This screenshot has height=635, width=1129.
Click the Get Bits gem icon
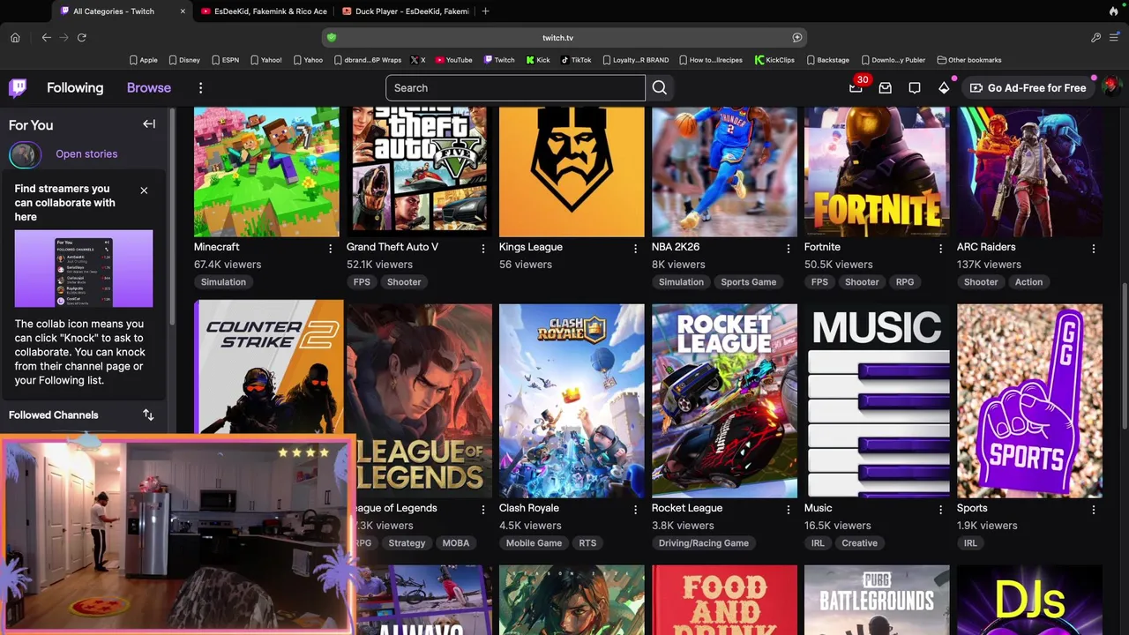click(944, 88)
